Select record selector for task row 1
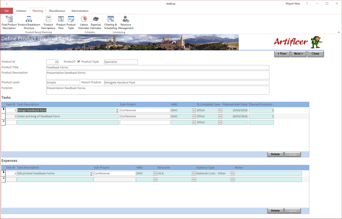Viewport: 342px width, 219px height. pyautogui.click(x=3, y=110)
